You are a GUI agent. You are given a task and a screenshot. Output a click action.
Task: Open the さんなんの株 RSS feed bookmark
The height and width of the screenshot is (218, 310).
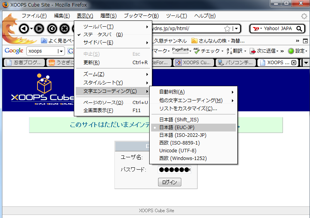pos(218,41)
